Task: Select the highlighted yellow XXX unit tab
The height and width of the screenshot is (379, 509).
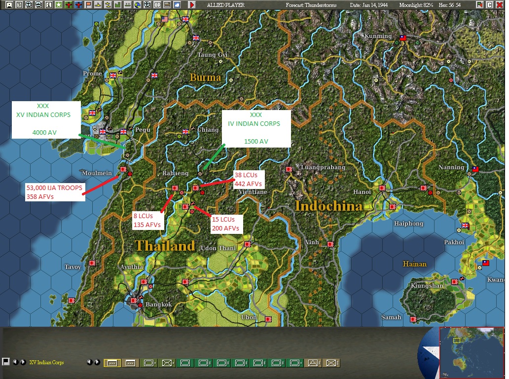Action: pos(112,363)
